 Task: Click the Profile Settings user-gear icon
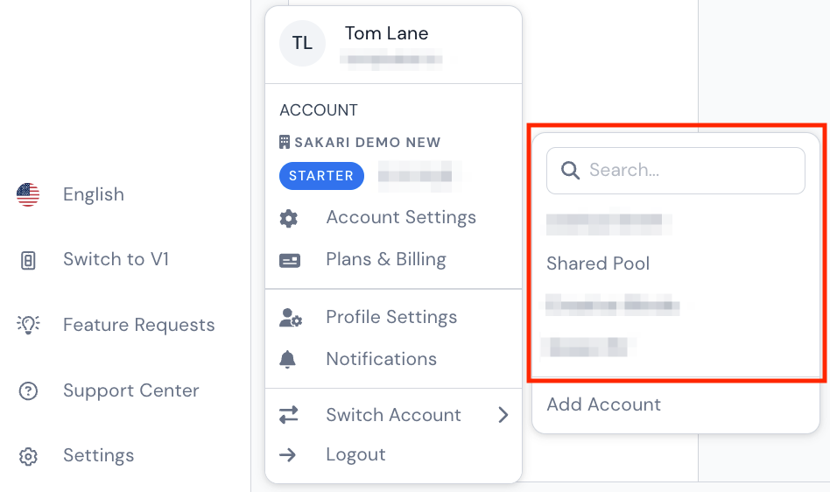pyautogui.click(x=290, y=318)
